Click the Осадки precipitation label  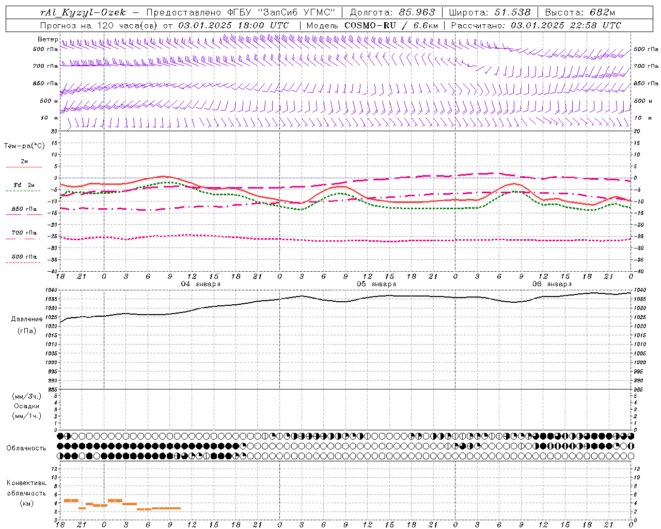[27, 406]
